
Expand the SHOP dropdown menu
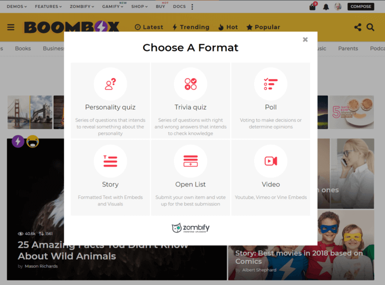point(139,6)
